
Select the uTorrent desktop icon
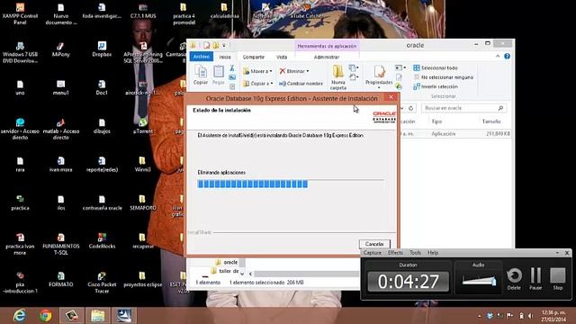click(x=142, y=126)
